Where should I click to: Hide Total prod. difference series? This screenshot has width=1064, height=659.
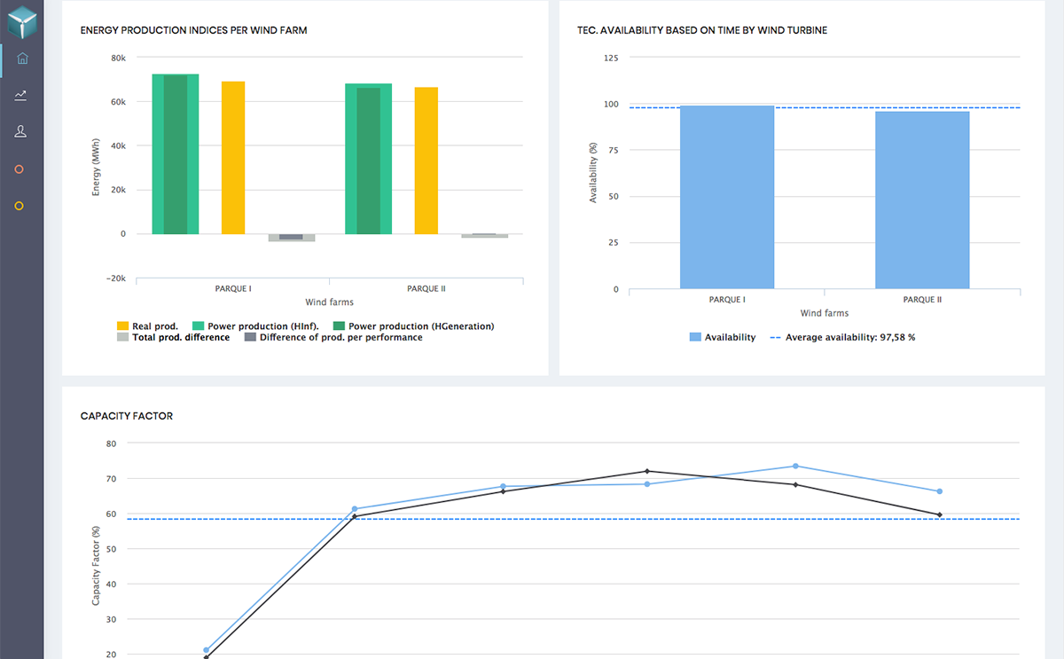coord(173,337)
